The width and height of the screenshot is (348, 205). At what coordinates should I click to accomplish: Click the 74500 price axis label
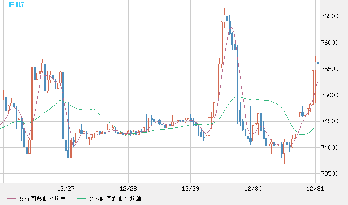click(330, 122)
